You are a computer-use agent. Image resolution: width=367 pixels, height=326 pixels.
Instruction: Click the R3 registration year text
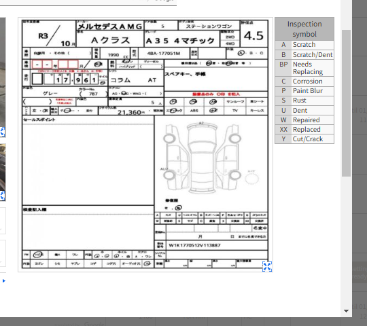click(43, 36)
